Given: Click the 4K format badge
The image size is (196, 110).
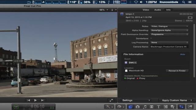Looking at the screenshot, I should pos(190,18).
